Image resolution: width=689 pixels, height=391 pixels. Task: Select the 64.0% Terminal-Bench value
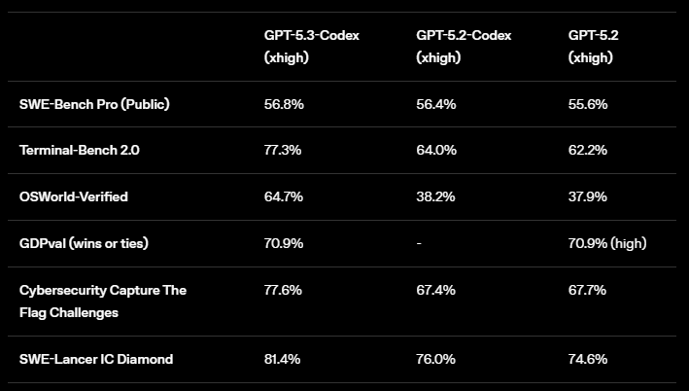coord(436,151)
